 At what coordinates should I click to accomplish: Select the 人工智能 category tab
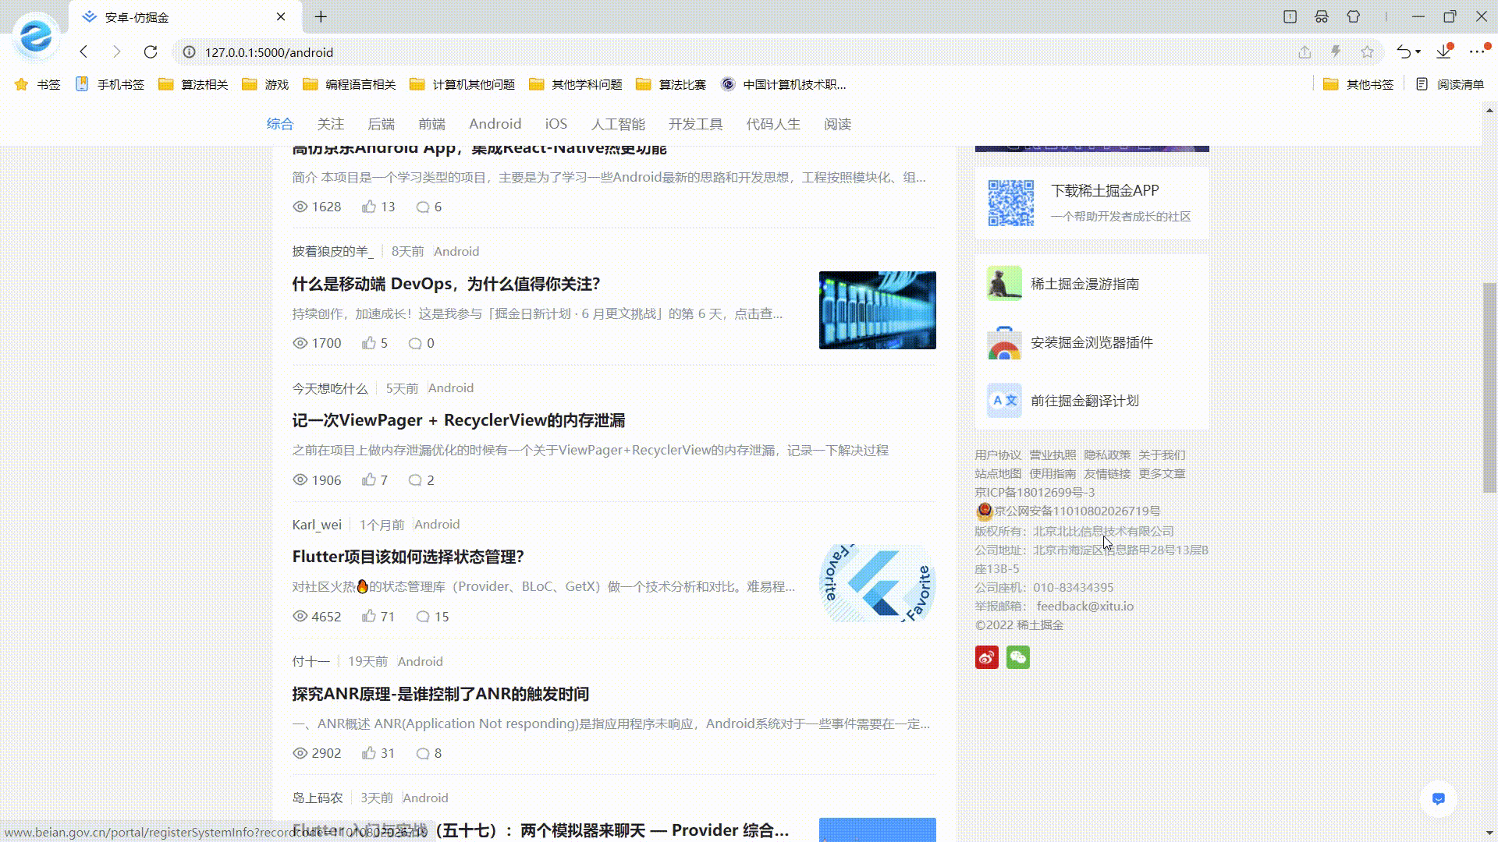pos(618,124)
